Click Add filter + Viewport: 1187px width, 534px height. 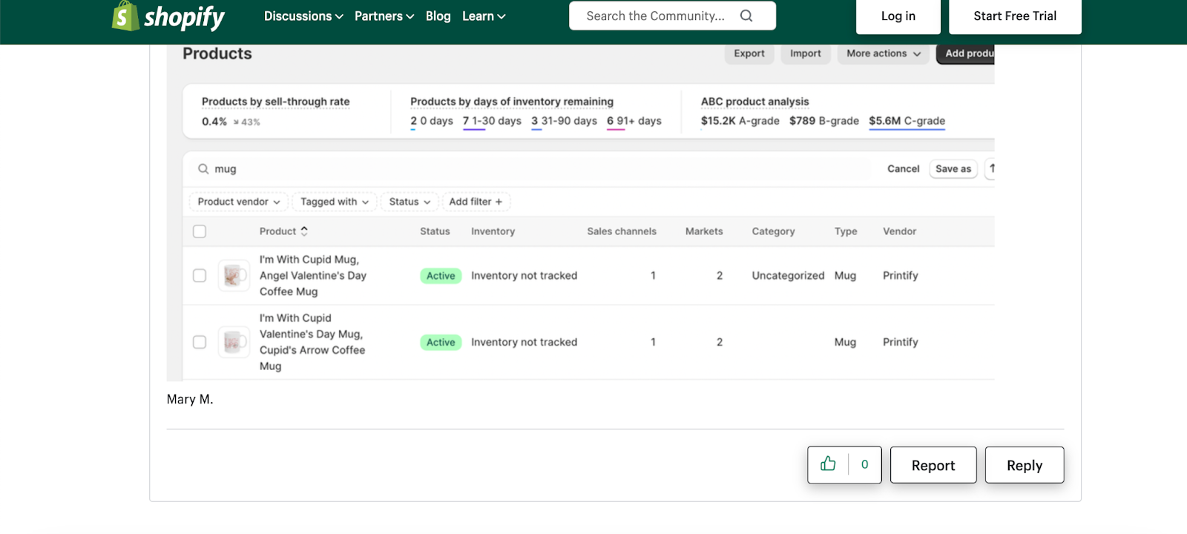[x=476, y=202]
